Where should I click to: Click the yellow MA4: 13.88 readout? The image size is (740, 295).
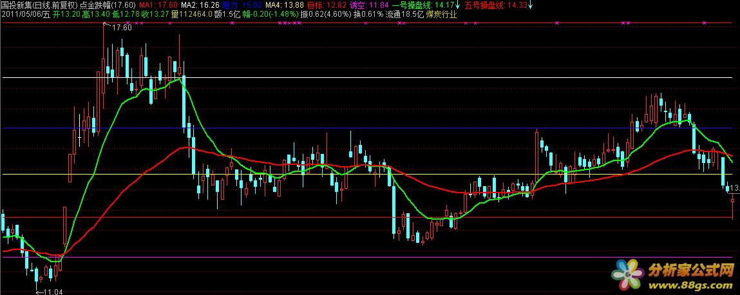(284, 6)
